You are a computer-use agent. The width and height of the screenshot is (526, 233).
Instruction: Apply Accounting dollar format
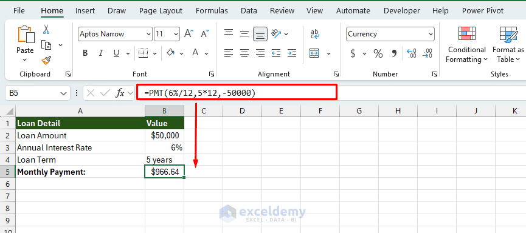pos(353,53)
